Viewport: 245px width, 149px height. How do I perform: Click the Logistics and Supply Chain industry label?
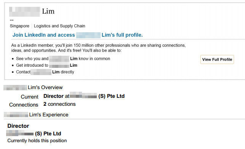point(59,26)
